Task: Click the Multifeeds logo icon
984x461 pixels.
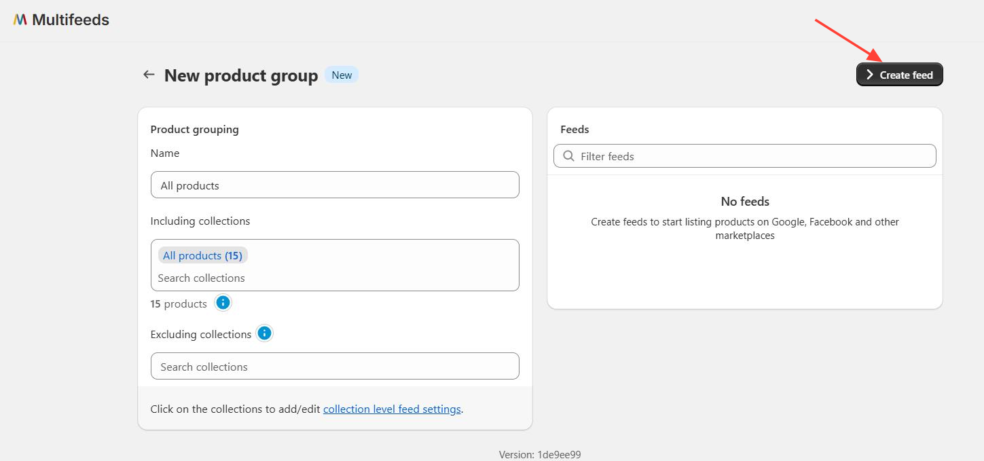Action: click(x=20, y=20)
